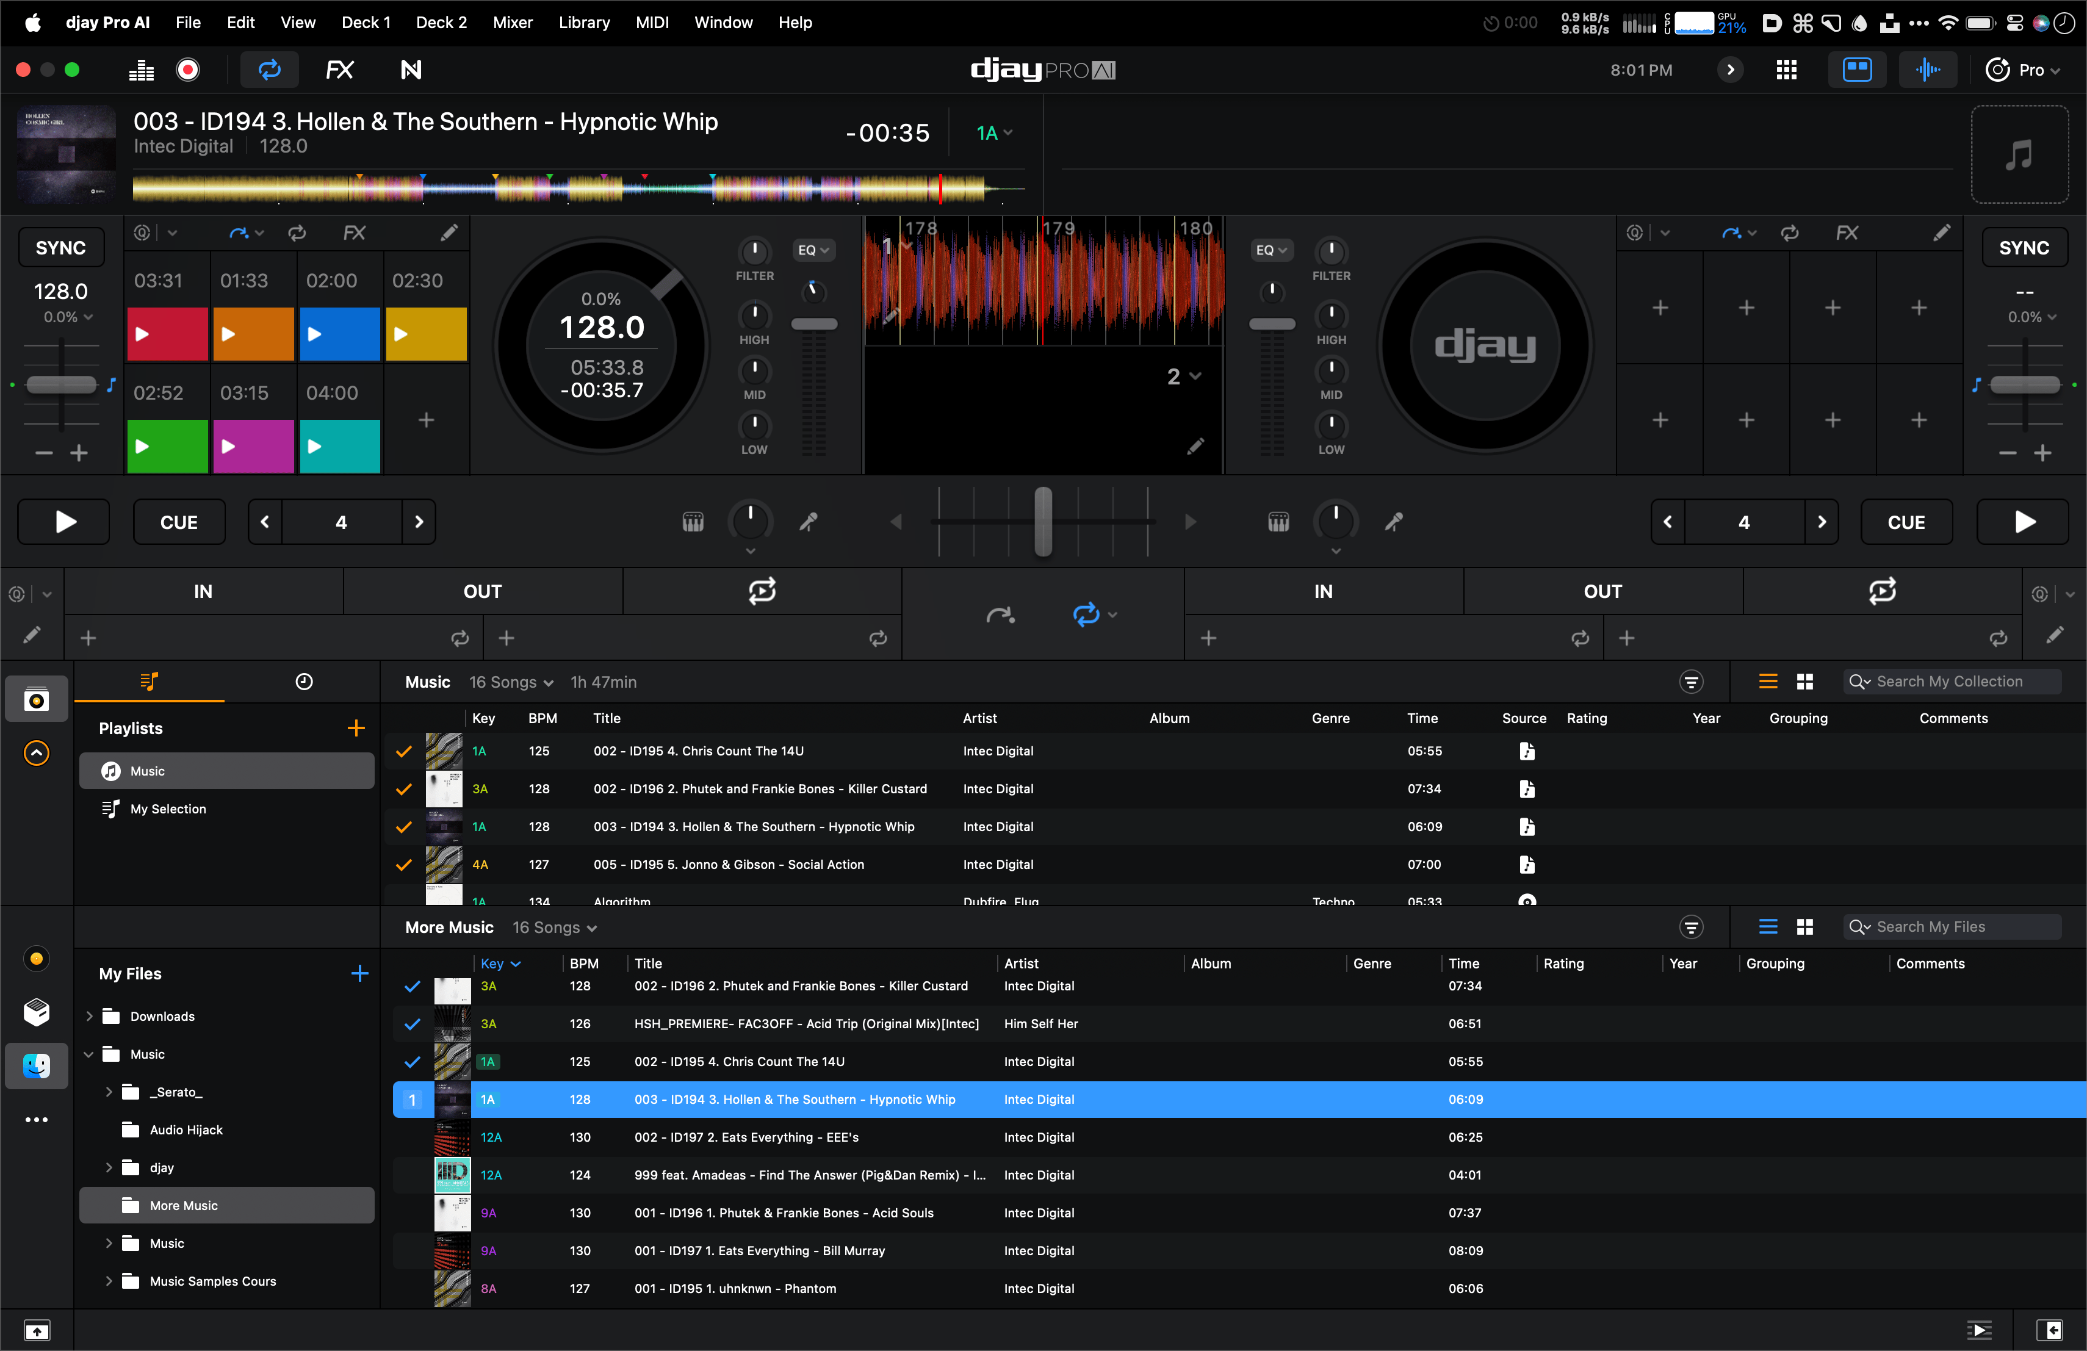Open the piano keyboard icon near the left tempo slider
The width and height of the screenshot is (2087, 1351).
pos(692,521)
